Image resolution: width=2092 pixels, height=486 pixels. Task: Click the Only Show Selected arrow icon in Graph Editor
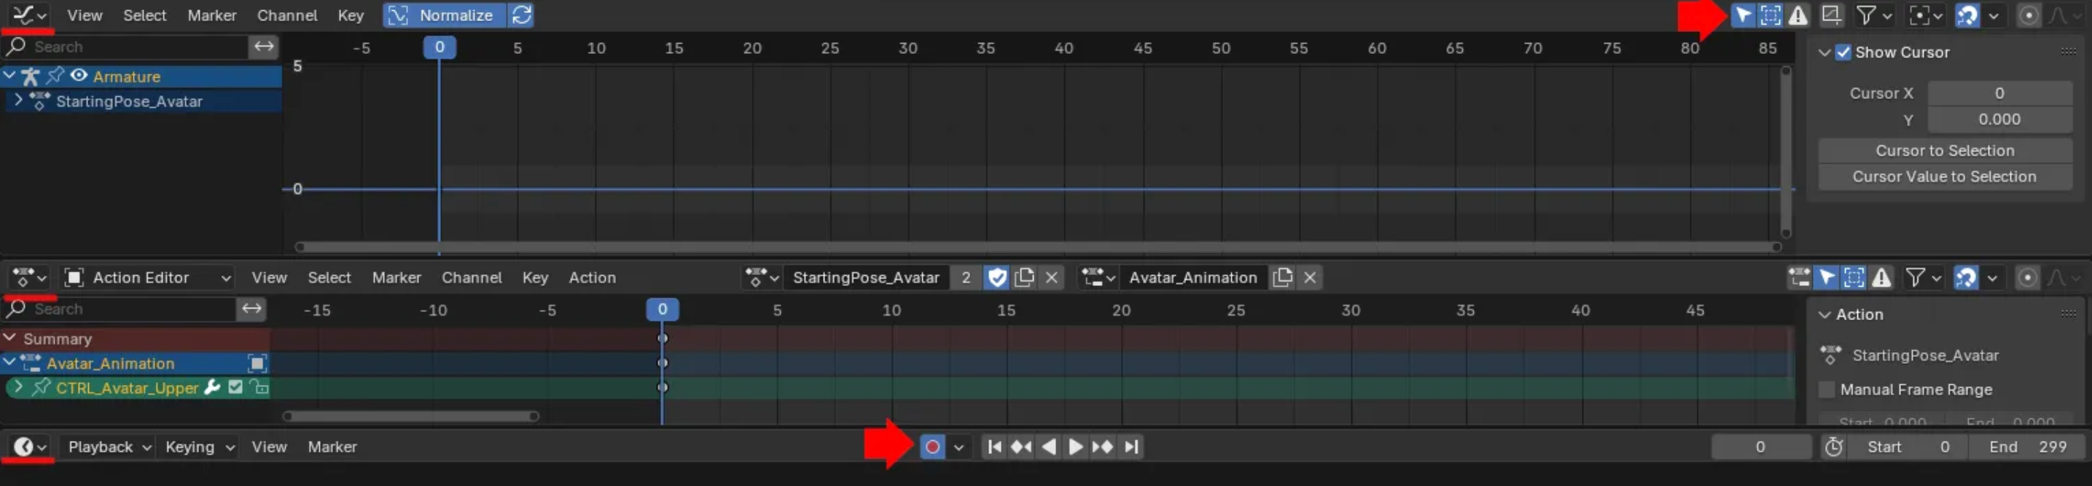click(x=1743, y=15)
